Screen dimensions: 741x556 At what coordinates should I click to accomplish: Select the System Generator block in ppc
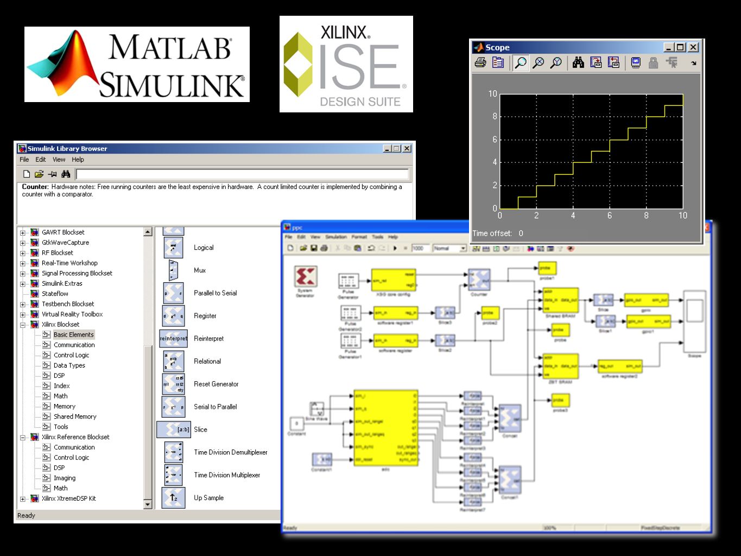(306, 276)
